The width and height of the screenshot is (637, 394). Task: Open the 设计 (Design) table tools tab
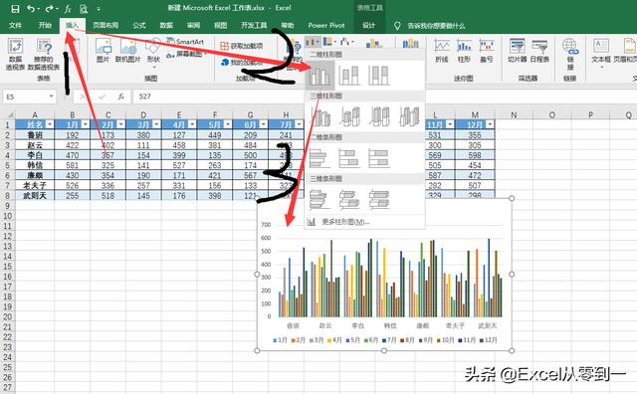click(x=369, y=25)
